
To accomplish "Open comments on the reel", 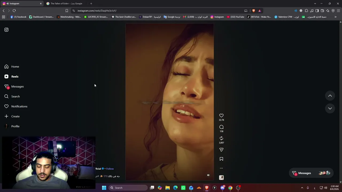I will point(221,127).
